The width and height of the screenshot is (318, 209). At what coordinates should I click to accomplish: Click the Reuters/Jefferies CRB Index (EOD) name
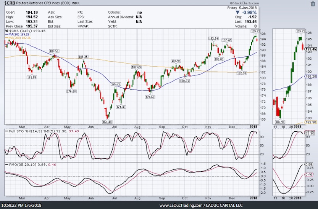[x=43, y=3]
